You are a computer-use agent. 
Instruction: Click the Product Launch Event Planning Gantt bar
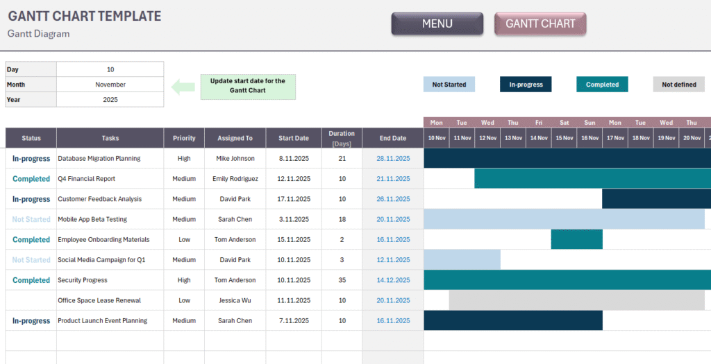coord(513,320)
